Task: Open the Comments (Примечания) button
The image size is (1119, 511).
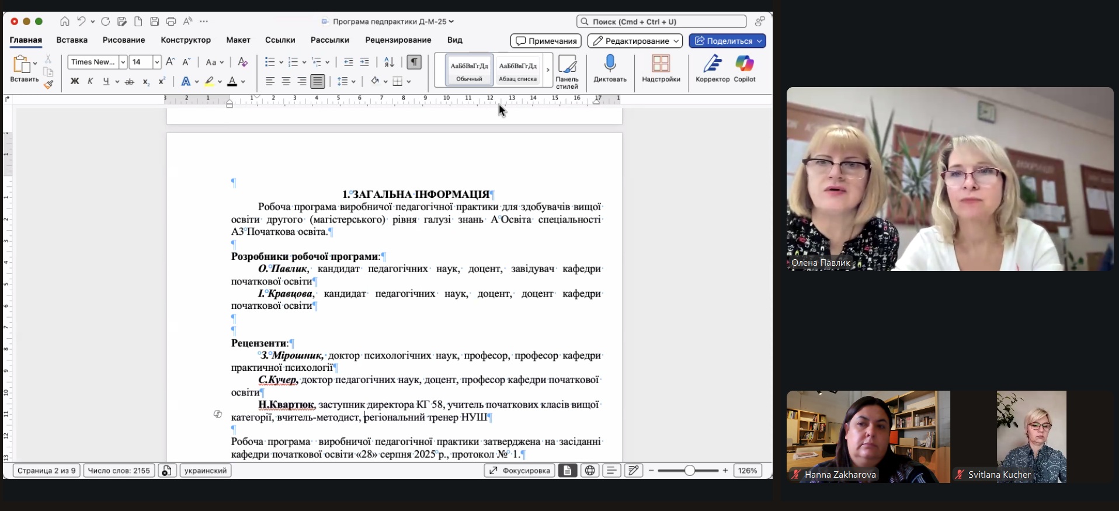Action: point(545,41)
